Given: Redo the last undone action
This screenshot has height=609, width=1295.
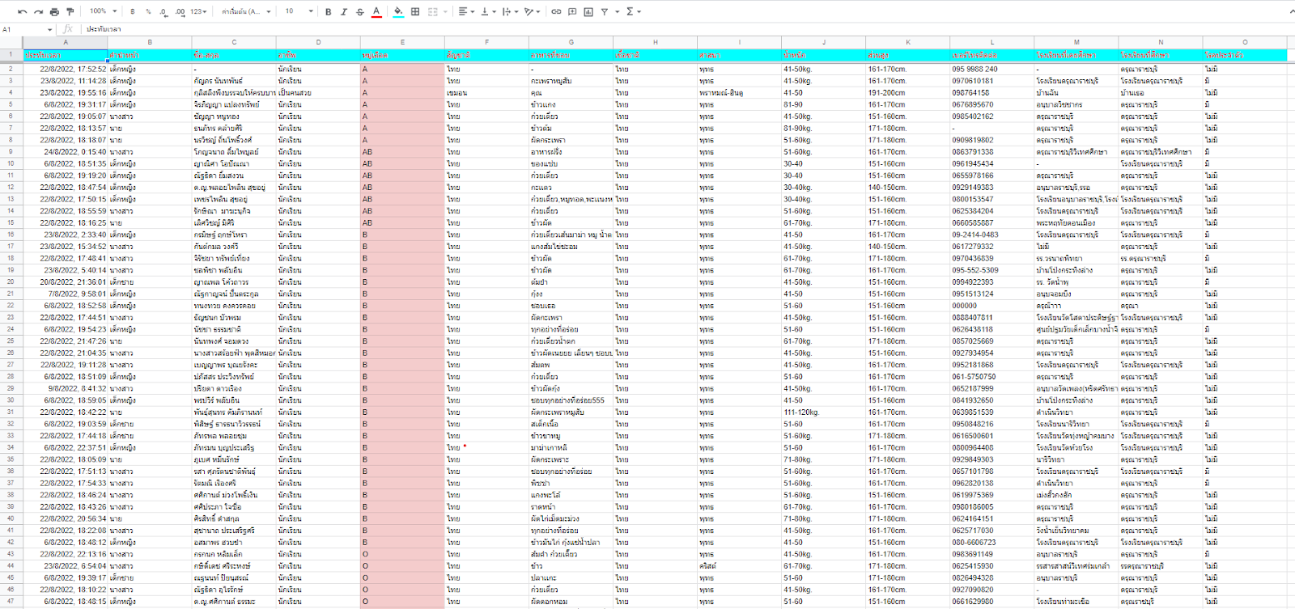Looking at the screenshot, I should [38, 11].
